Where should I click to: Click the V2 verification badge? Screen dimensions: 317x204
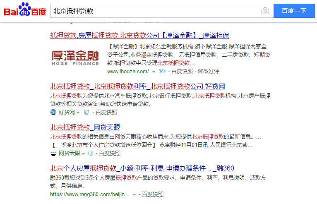[x=162, y=71]
